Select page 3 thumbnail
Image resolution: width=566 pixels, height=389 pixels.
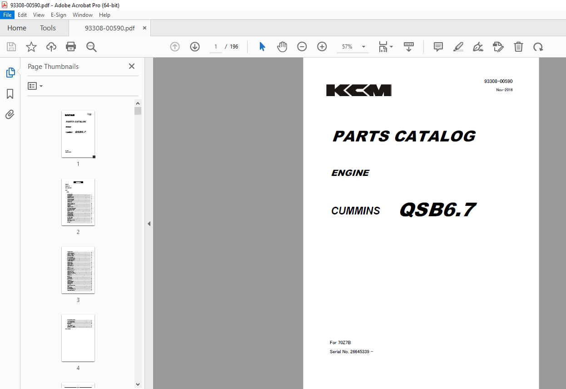[x=78, y=270]
